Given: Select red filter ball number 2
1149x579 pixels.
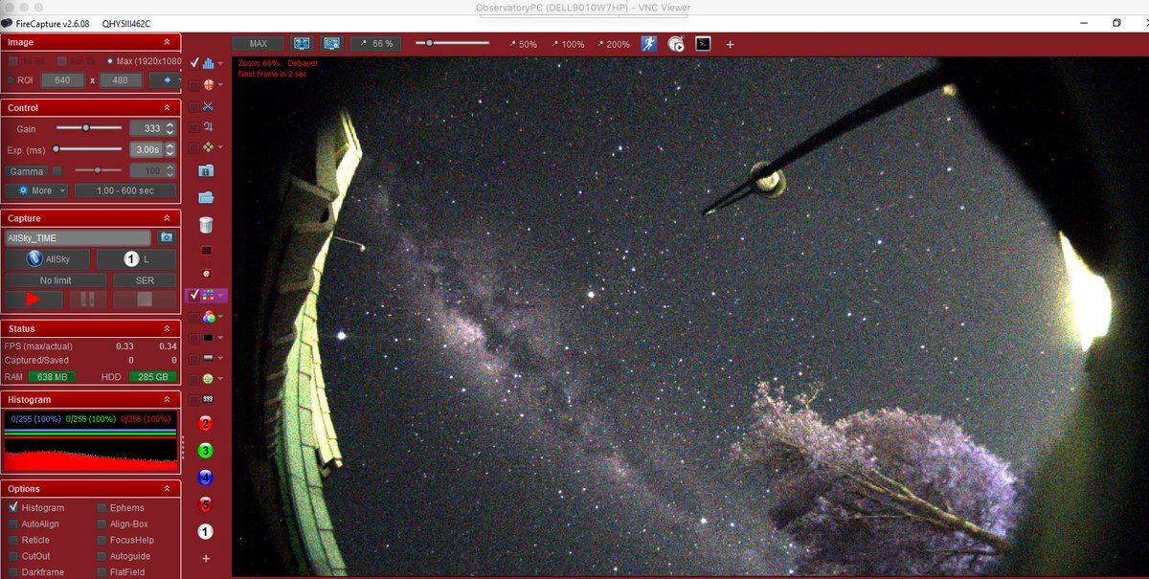Looking at the screenshot, I should point(206,424).
